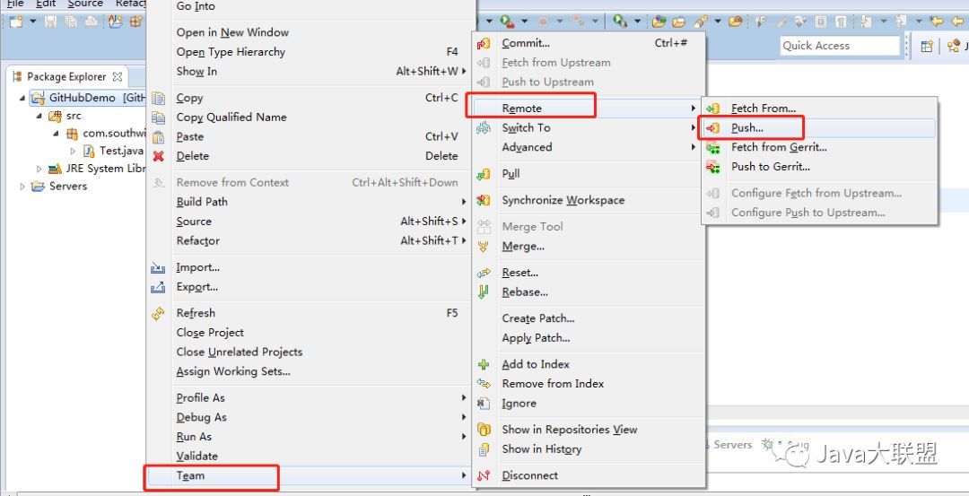The width and height of the screenshot is (969, 496).
Task: Click the green Add to Index icon
Action: coord(484,364)
